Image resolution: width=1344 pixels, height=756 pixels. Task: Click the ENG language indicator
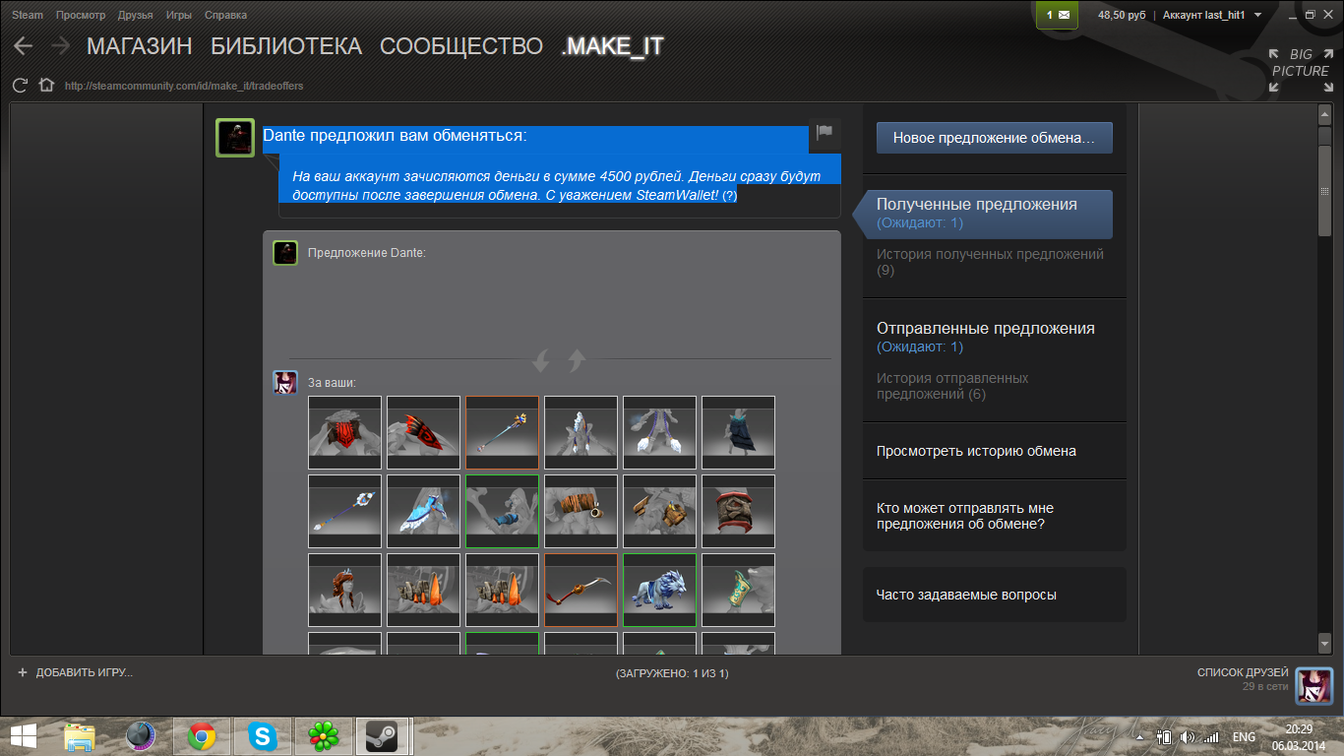pyautogui.click(x=1244, y=736)
